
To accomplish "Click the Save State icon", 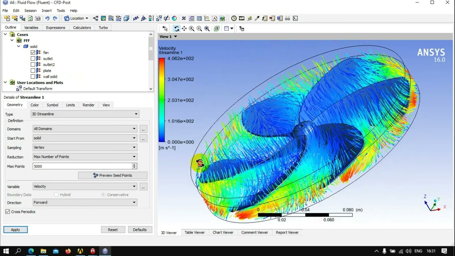I will coord(22,18).
